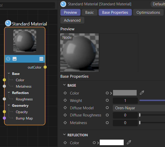Viewport: 165px width, 147px height.
Task: Click the Base Color gray swatch
Action: [125, 93]
